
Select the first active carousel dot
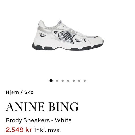pos(51,81)
